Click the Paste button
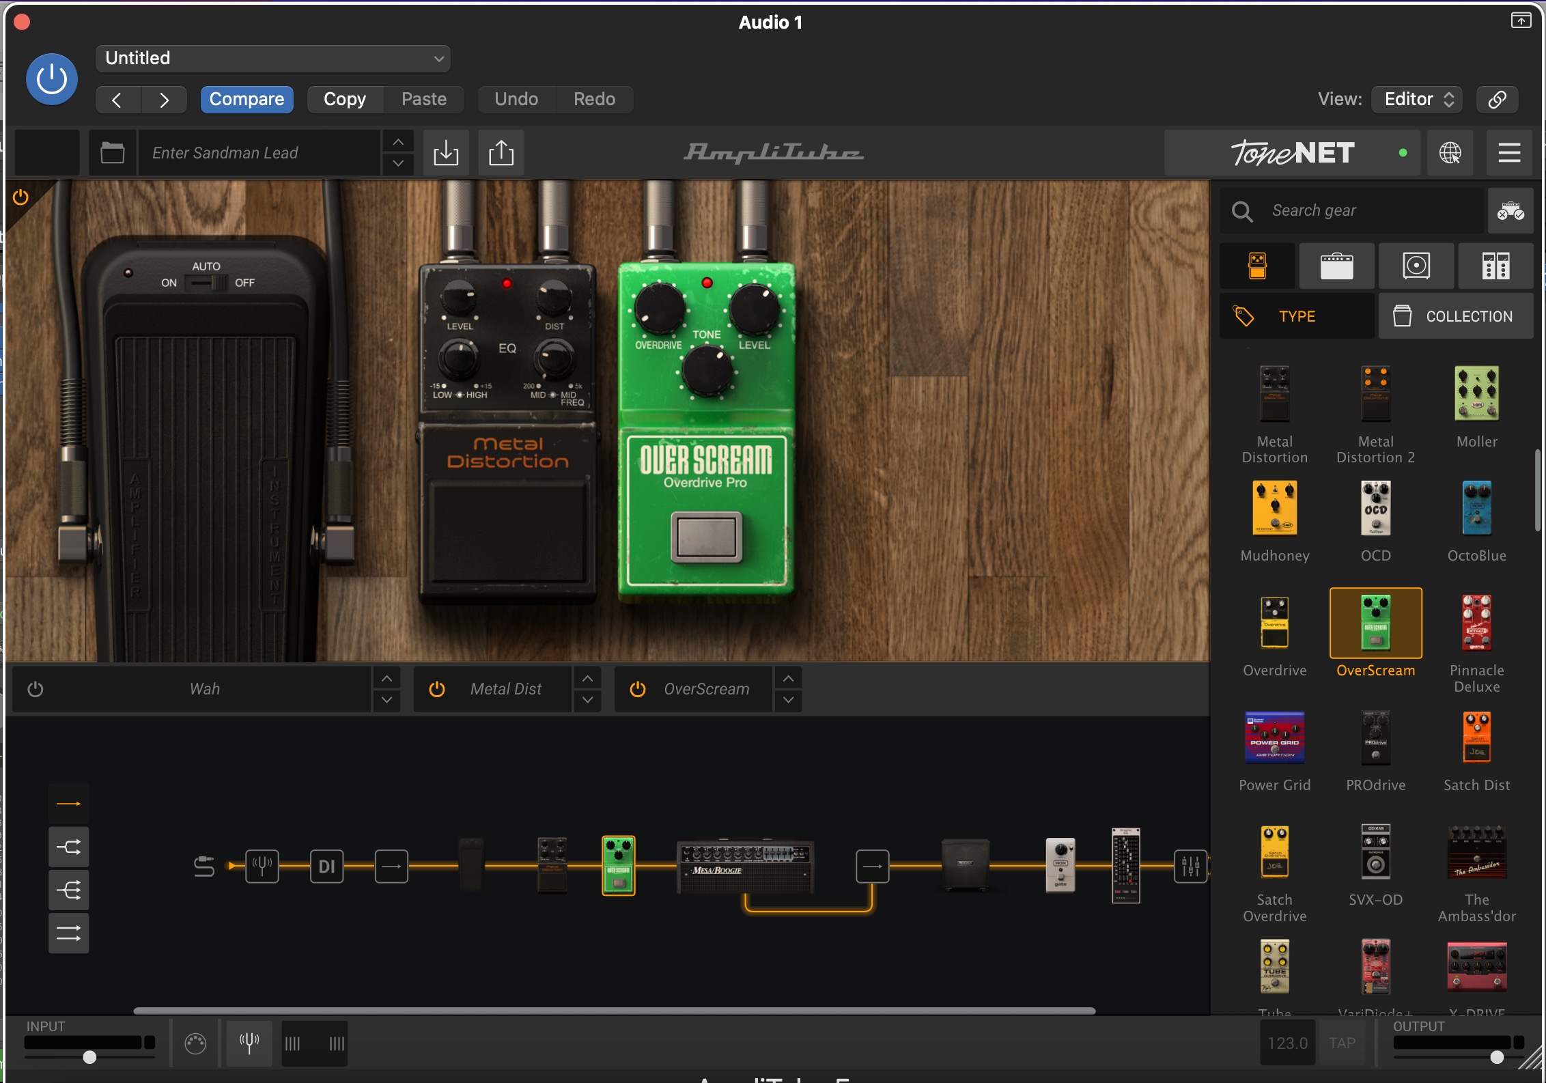1546x1083 pixels. coord(424,100)
